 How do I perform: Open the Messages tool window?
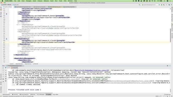[41, 95]
